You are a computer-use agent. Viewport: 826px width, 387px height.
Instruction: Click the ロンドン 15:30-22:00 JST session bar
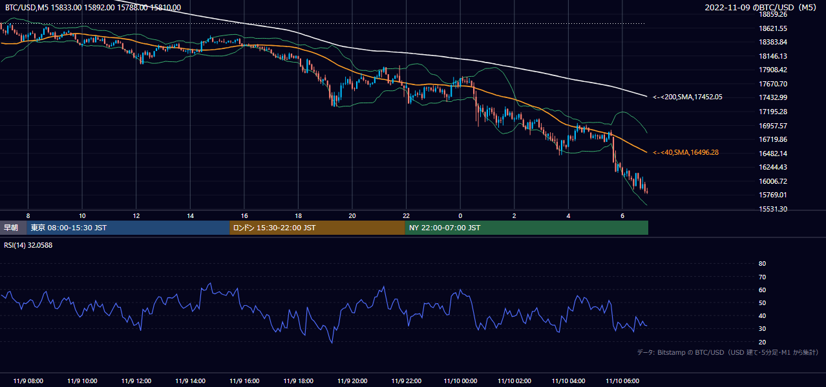click(317, 228)
